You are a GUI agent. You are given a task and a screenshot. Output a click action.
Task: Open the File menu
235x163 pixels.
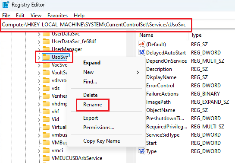click(x=6, y=16)
